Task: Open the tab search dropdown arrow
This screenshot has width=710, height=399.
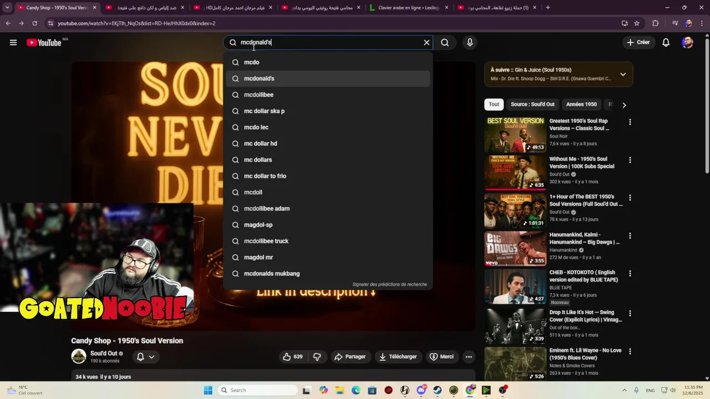Action: tap(7, 8)
